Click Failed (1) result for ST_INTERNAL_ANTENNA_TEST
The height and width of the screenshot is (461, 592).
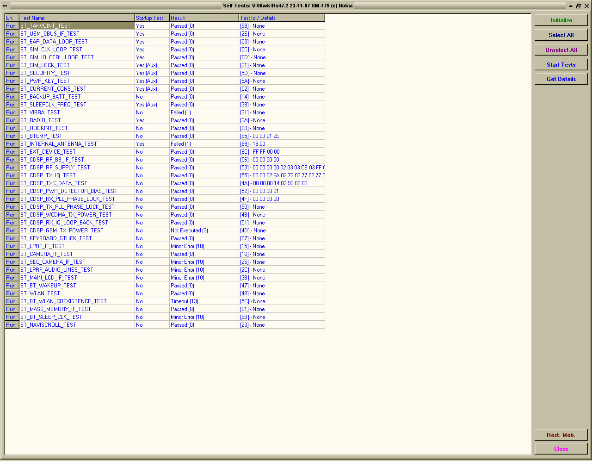coord(204,144)
